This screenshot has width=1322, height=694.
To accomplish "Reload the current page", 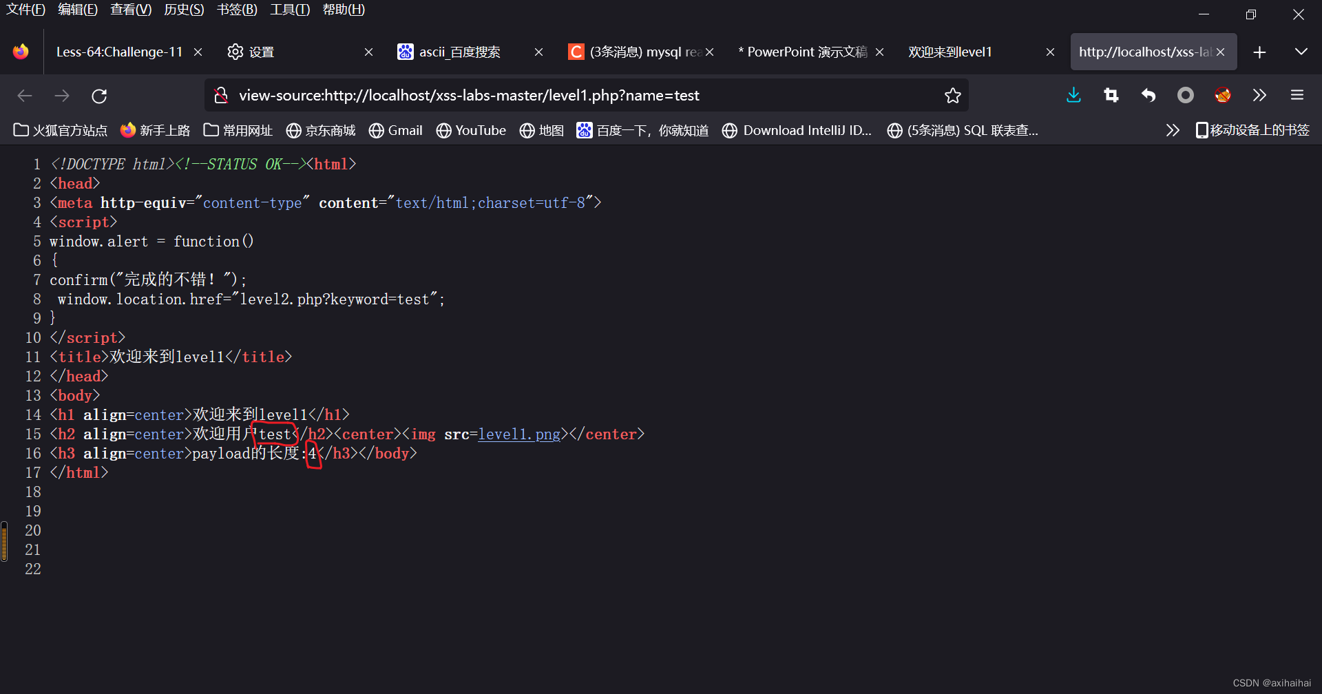I will [99, 96].
